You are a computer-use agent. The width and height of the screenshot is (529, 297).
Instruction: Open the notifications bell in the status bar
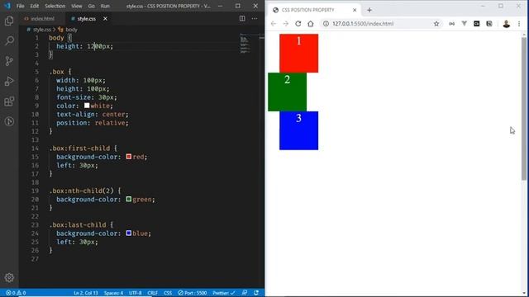pyautogui.click(x=256, y=293)
